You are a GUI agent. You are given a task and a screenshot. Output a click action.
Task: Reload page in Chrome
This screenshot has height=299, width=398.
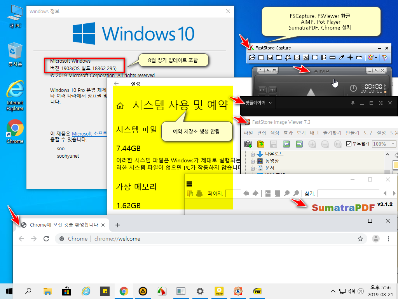point(46,239)
